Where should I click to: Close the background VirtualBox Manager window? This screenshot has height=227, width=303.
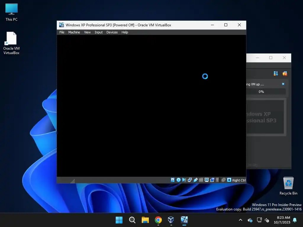point(284,58)
